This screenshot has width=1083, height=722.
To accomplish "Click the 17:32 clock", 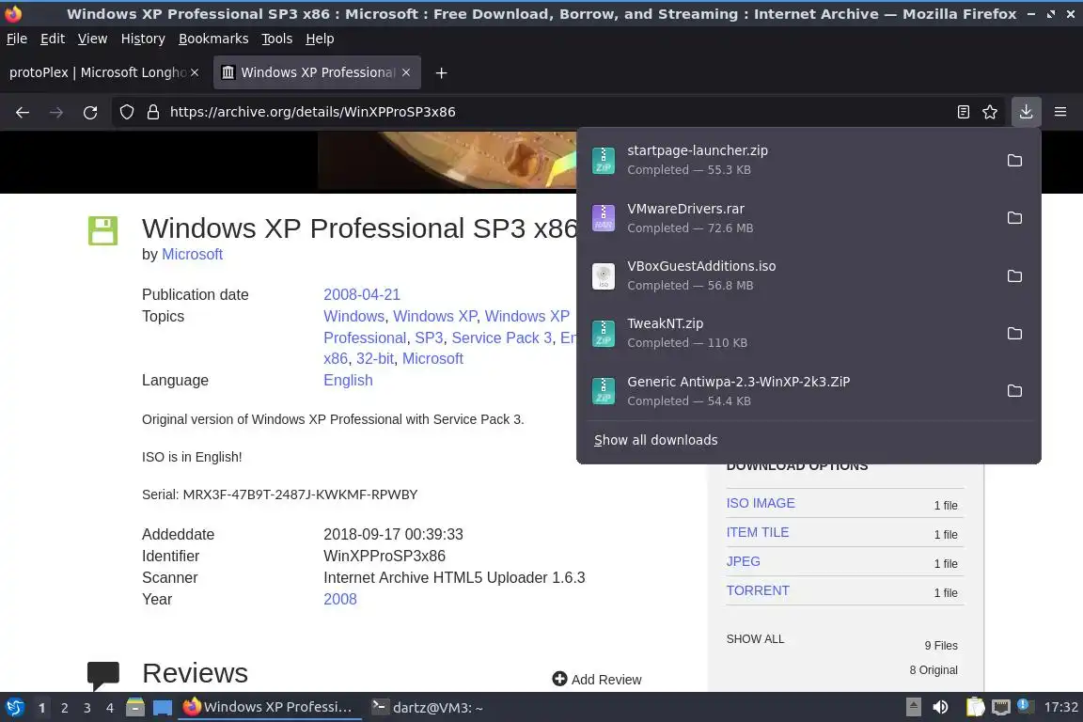I will 1060,707.
